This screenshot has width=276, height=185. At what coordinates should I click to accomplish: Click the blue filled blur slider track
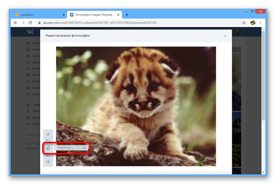pyautogui.click(x=64, y=148)
